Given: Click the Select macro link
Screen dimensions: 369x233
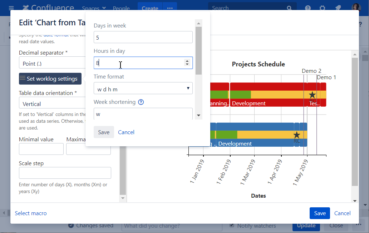Looking at the screenshot, I should click(31, 213).
